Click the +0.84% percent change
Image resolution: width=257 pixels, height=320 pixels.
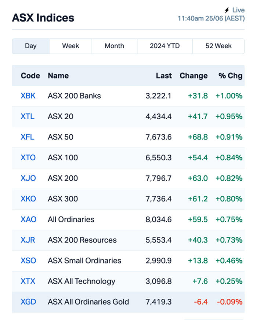click(x=229, y=158)
